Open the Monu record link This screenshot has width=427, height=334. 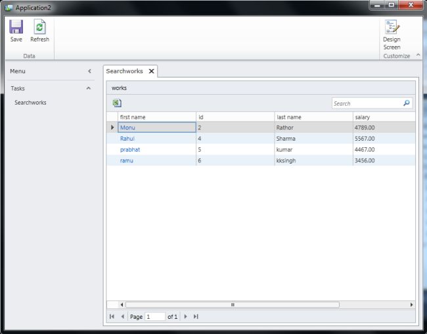[127, 128]
